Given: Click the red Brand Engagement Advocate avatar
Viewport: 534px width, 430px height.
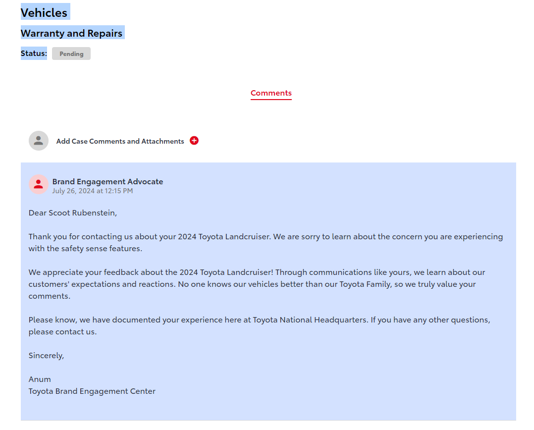Looking at the screenshot, I should pos(39,184).
